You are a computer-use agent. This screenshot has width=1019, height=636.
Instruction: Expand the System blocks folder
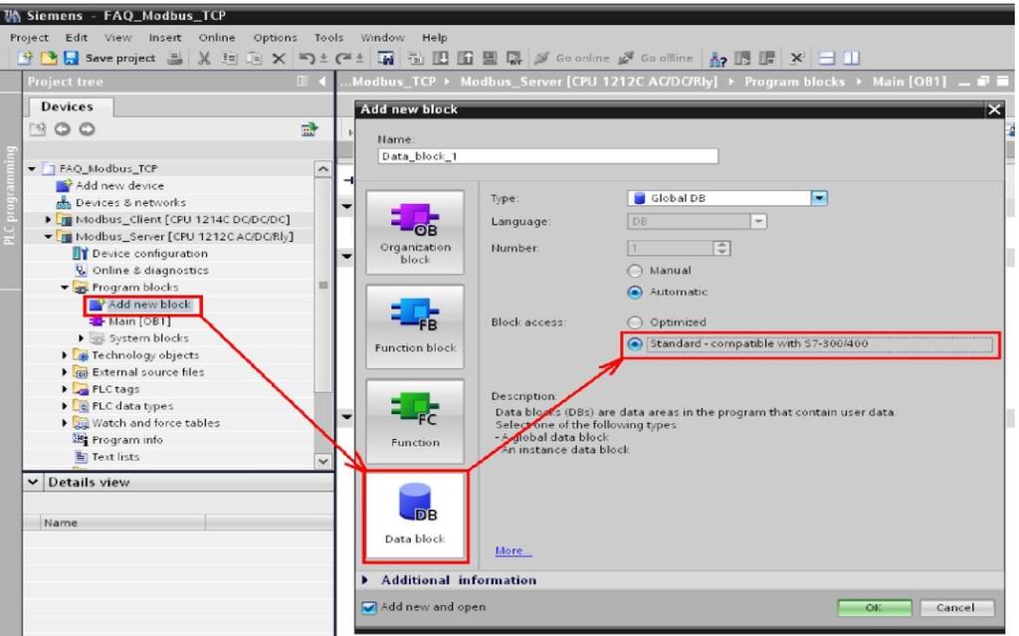click(81, 338)
